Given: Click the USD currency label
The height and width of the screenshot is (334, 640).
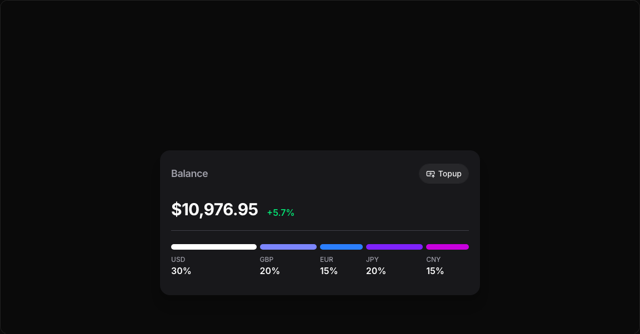Looking at the screenshot, I should [178, 260].
